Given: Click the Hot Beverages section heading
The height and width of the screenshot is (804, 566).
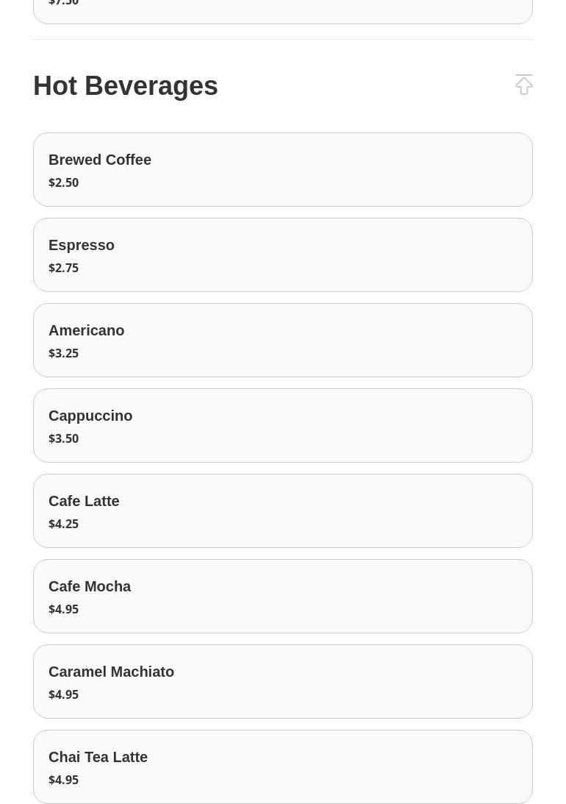Looking at the screenshot, I should (126, 86).
